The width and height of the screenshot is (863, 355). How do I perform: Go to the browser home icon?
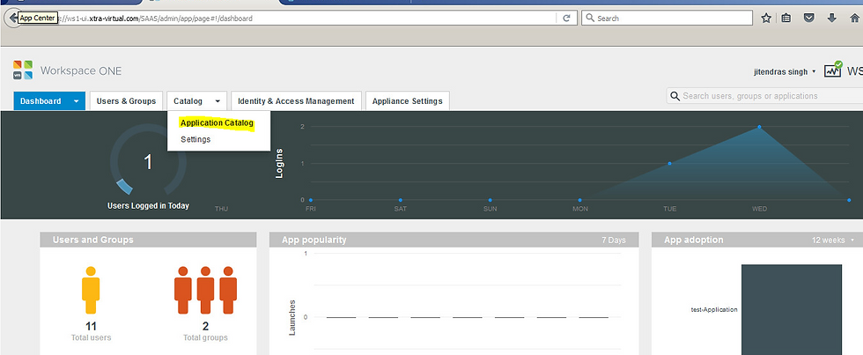click(854, 18)
